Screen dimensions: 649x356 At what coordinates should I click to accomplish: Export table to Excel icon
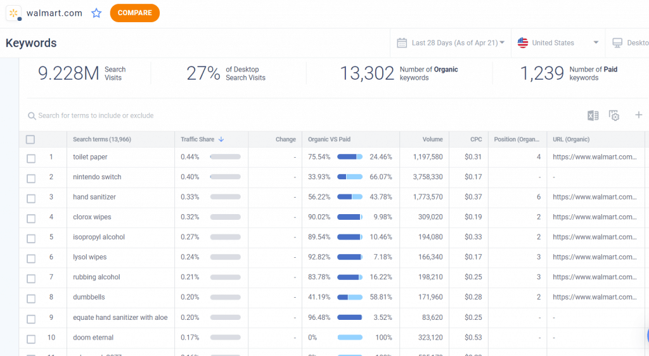(x=593, y=115)
